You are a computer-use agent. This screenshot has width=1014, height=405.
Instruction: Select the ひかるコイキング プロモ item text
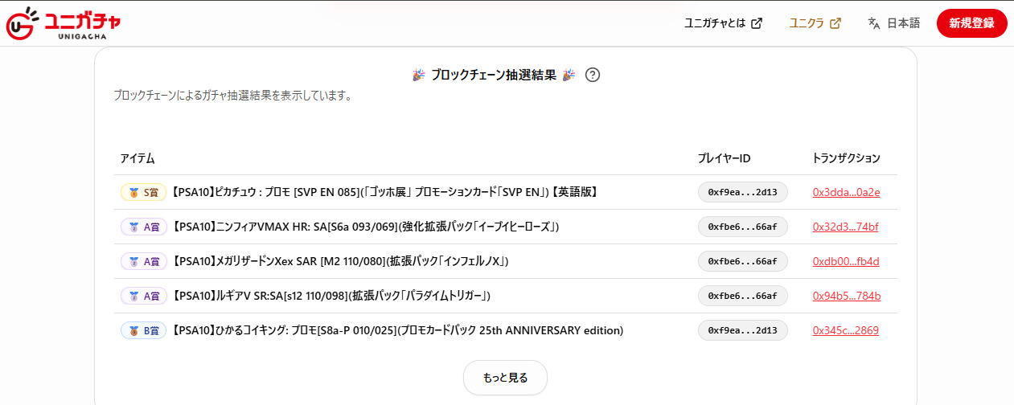click(397, 330)
